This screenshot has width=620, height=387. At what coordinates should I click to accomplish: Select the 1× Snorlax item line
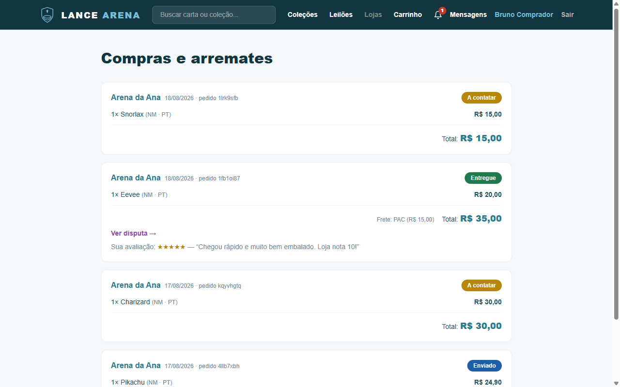141,115
